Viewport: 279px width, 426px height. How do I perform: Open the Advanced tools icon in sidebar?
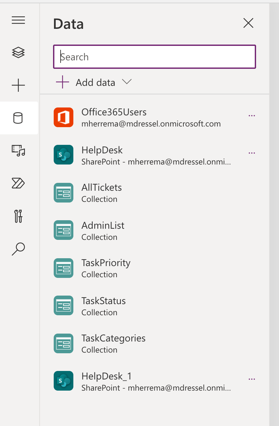tap(18, 216)
